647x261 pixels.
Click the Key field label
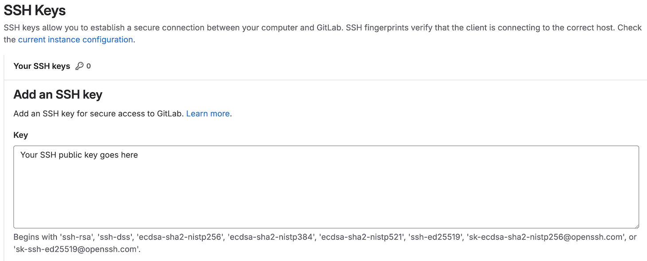click(20, 135)
